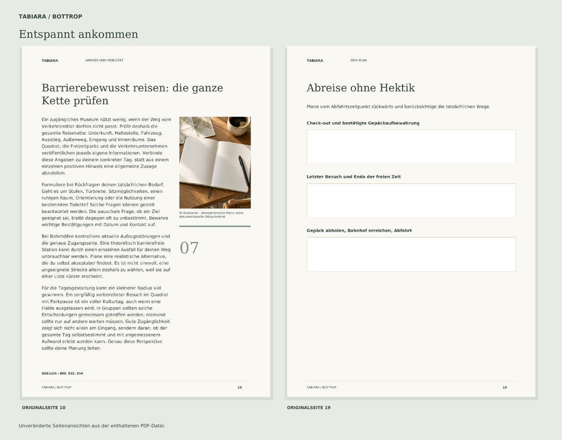This screenshot has height=440, width=562.
Task: Click page number 19 in footer
Action: click(504, 388)
